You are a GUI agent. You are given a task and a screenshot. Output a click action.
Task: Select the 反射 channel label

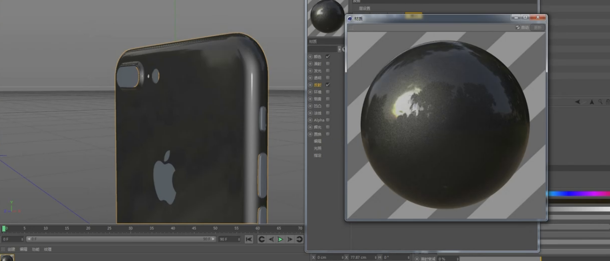[317, 85]
